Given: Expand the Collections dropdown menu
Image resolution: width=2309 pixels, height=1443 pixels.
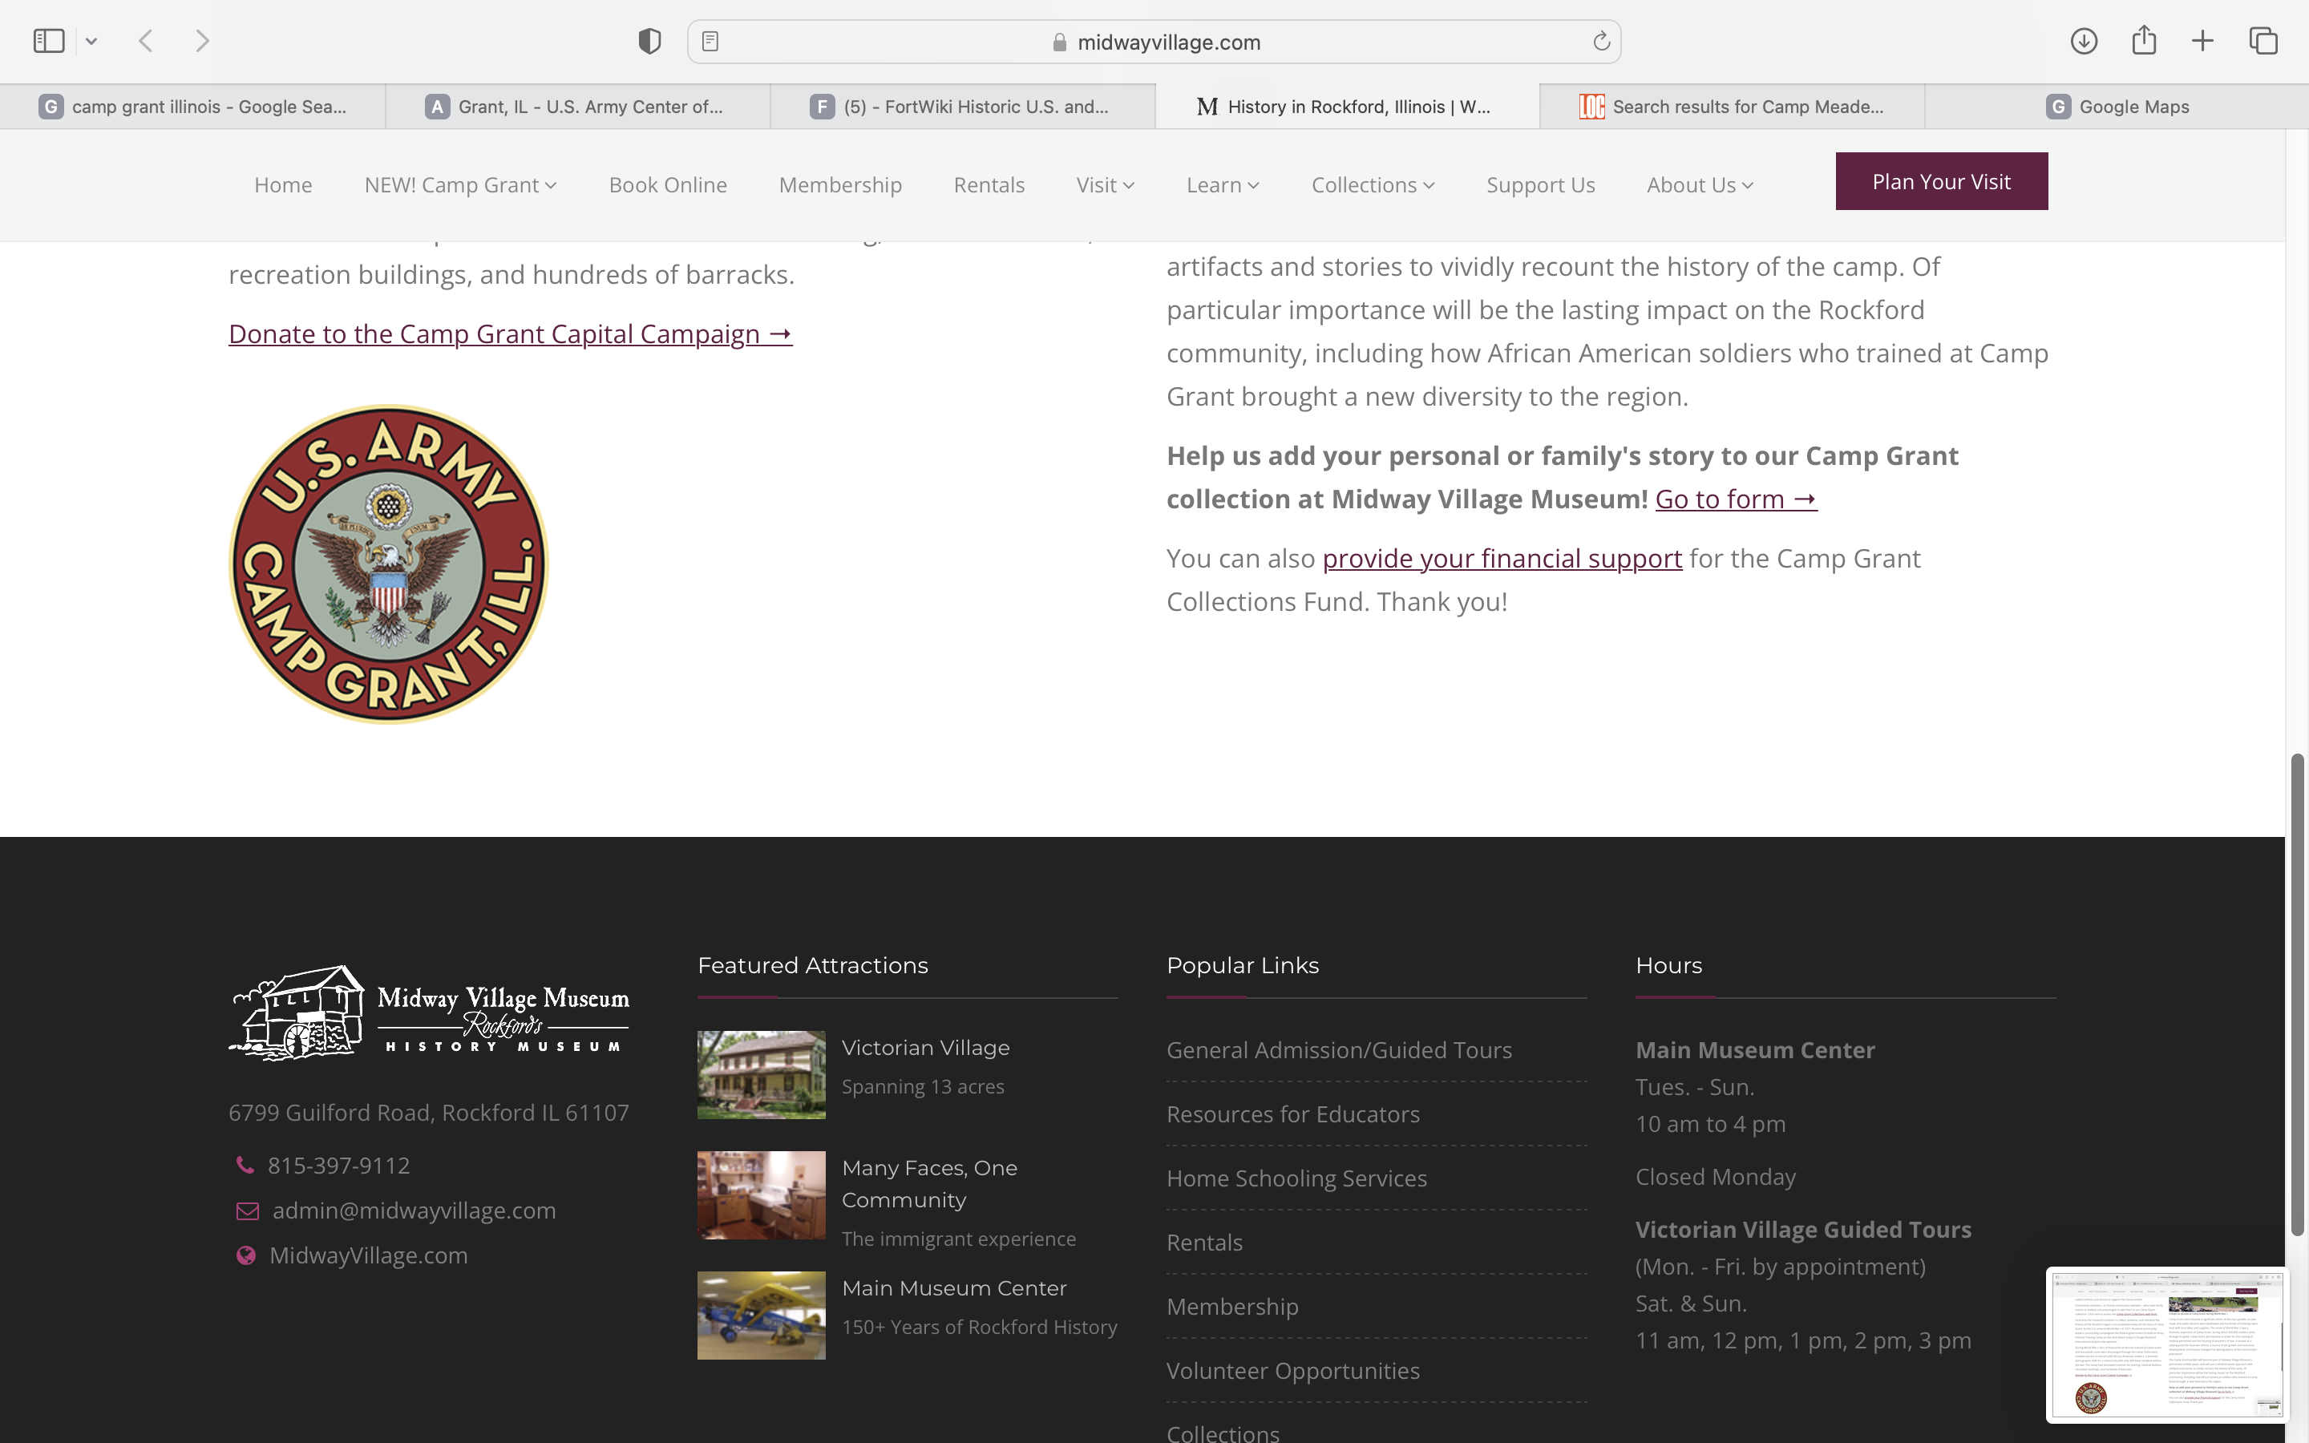Looking at the screenshot, I should click(1372, 185).
